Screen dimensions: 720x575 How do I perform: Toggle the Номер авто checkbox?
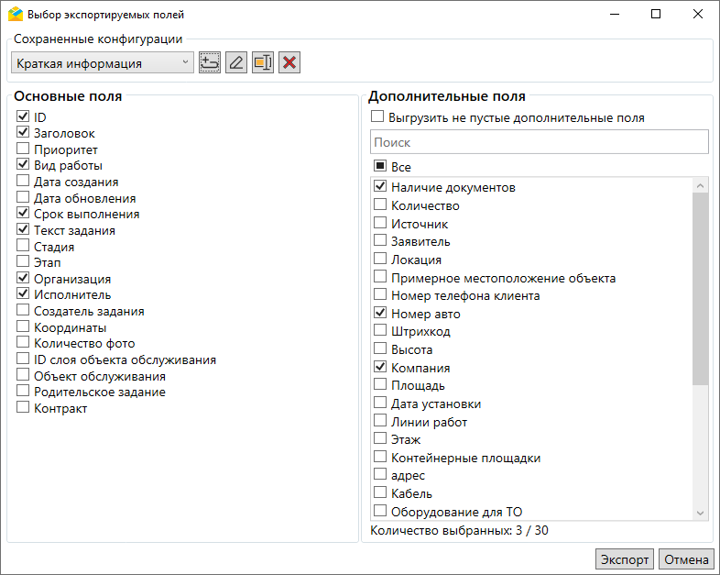pyautogui.click(x=380, y=314)
